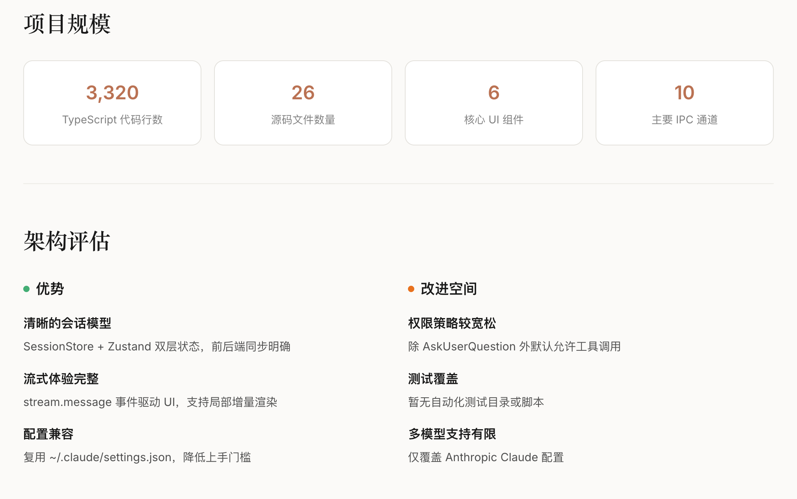
Task: Click the 优势 column title
Action: (x=50, y=289)
